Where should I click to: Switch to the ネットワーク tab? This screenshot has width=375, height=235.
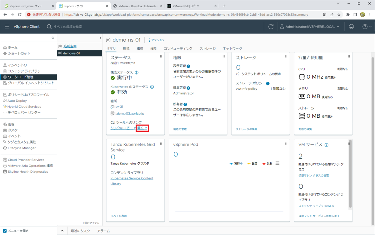(x=232, y=49)
